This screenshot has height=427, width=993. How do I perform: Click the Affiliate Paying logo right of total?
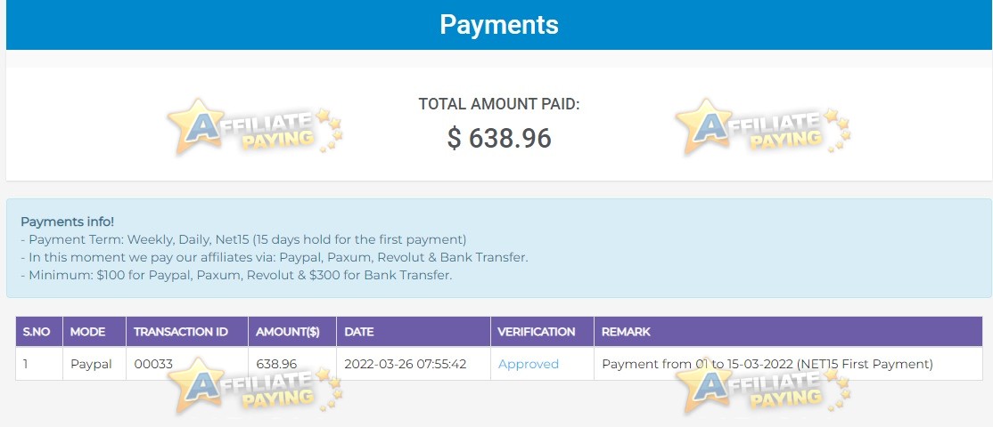tap(763, 126)
